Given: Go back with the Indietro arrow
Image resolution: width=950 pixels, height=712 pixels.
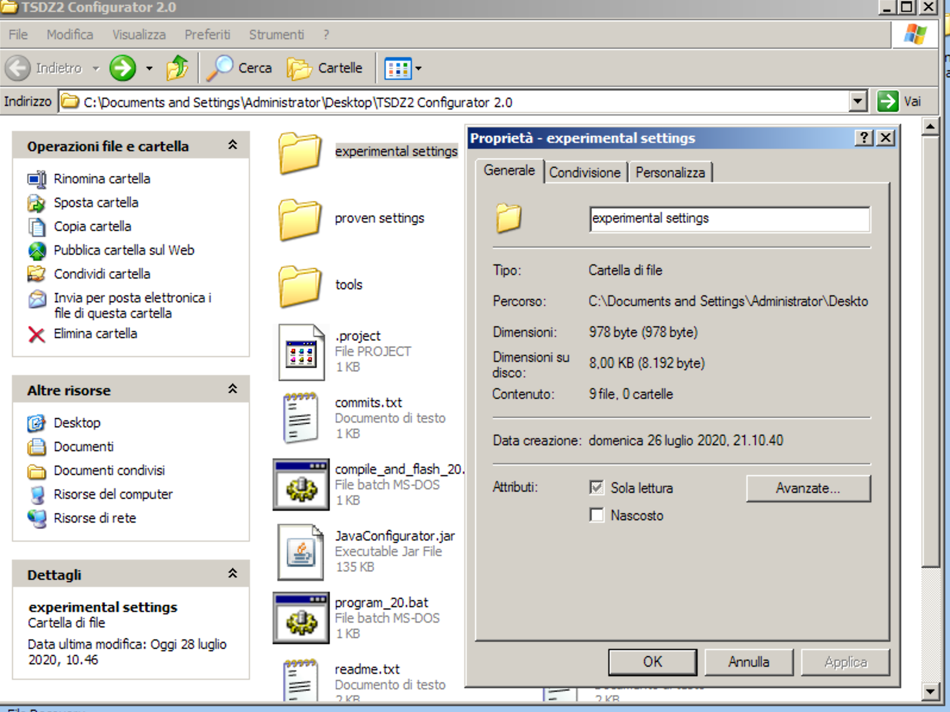Looking at the screenshot, I should coord(18,68).
